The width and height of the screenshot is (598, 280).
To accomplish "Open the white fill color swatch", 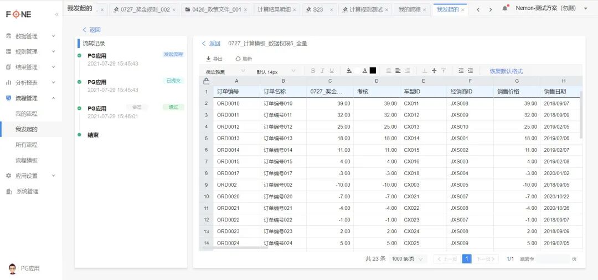I will [357, 71].
